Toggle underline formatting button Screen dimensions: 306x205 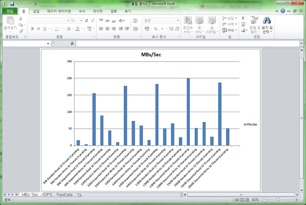coord(45,29)
